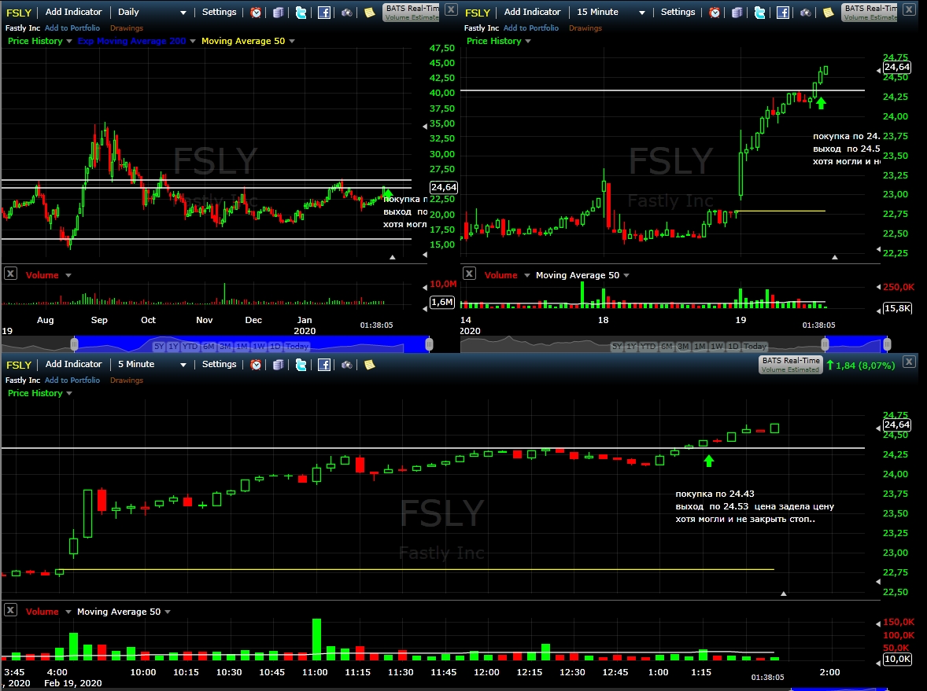The height and width of the screenshot is (691, 927).
Task: Share 5 Minute chart via Twitter icon
Action: point(301,365)
